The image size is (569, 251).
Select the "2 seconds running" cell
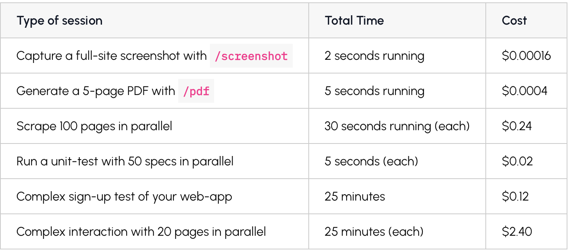374,56
